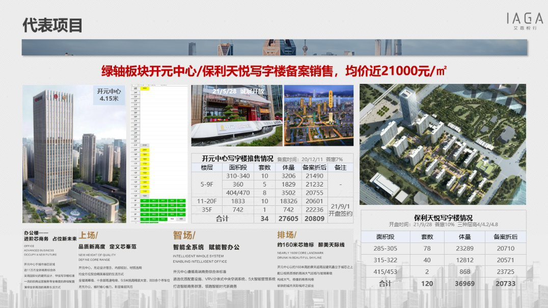Screen dimensions: 548x308
Task: Click the 315-322 area cell
Action: (x=385, y=260)
